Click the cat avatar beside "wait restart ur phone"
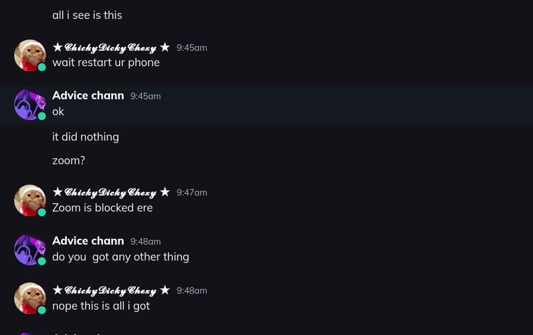Screen dimensions: 533x335 (30, 55)
